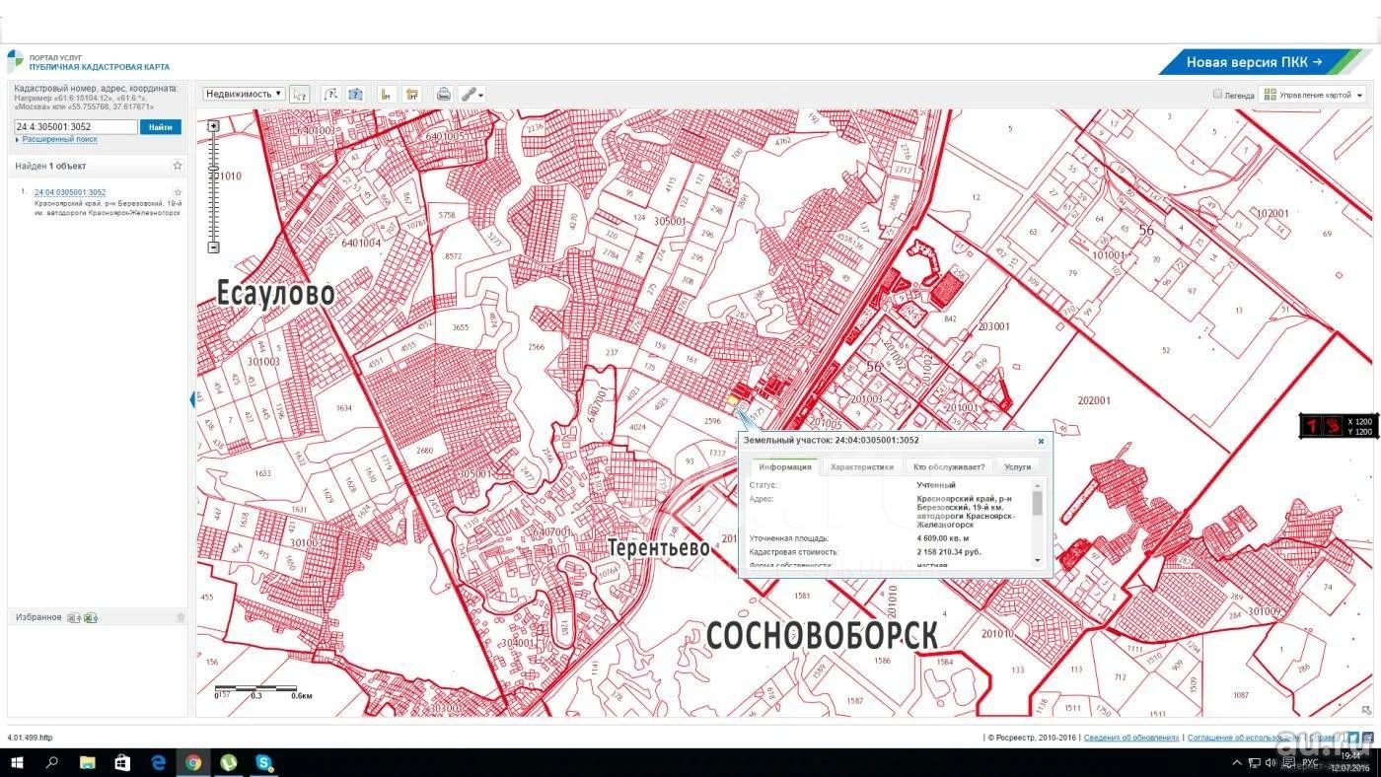Open uTorrent from taskbar
Screen dimensions: 1381x777
(229, 762)
